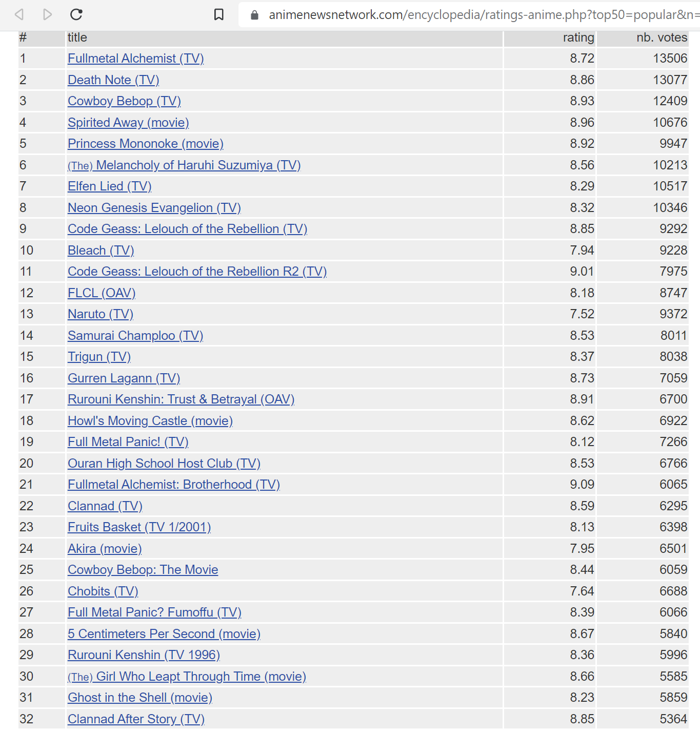
Task: Open 5 Centimeters Per Second (movie) link
Action: pyautogui.click(x=164, y=634)
